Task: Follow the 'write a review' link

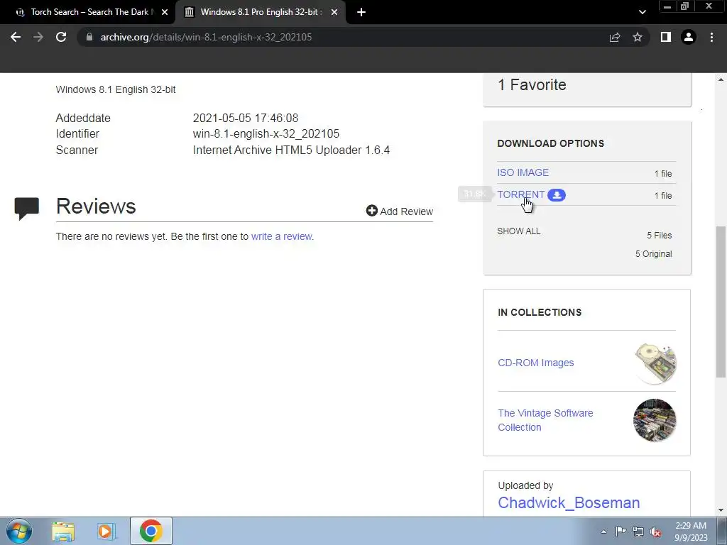Action: pos(282,236)
